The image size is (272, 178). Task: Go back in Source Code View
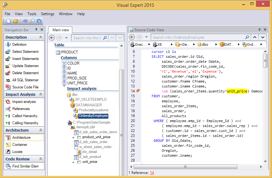click(132, 37)
